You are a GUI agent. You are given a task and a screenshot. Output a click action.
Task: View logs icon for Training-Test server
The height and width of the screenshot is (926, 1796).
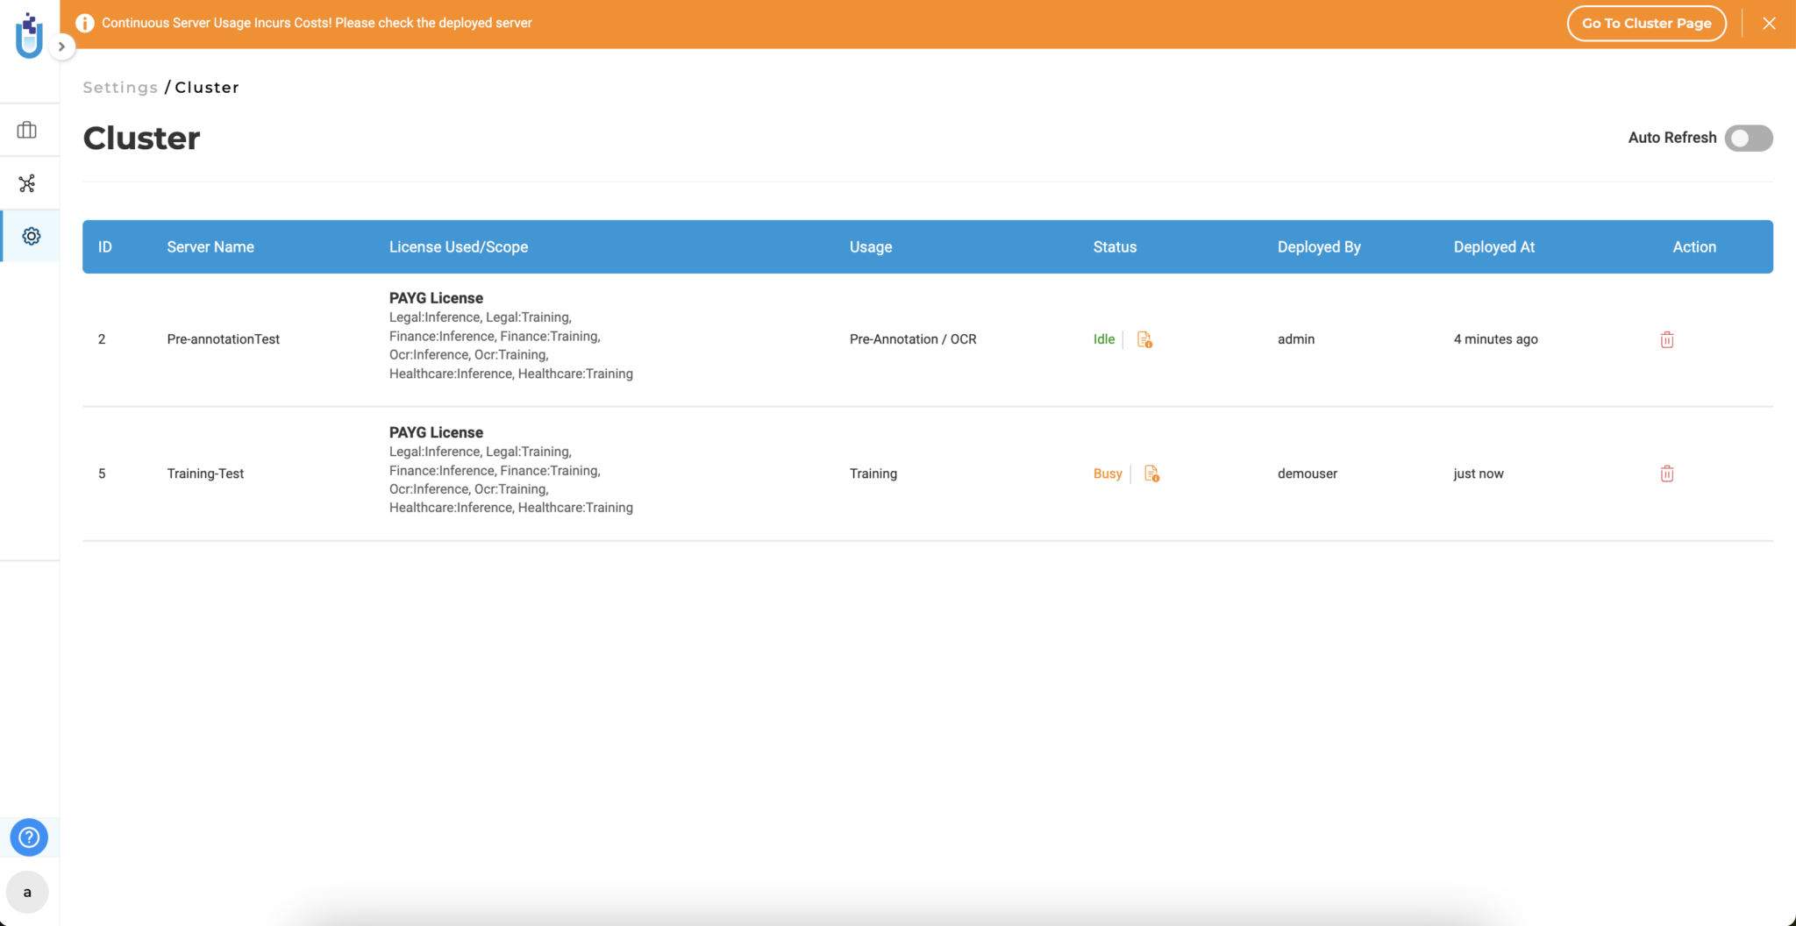click(1151, 474)
